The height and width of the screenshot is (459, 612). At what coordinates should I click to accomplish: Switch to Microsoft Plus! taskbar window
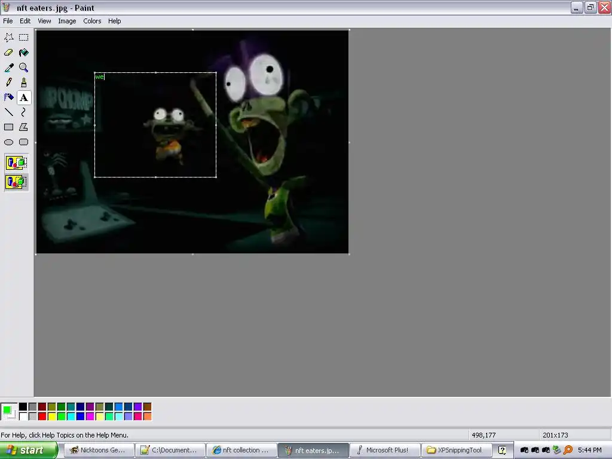pyautogui.click(x=385, y=450)
